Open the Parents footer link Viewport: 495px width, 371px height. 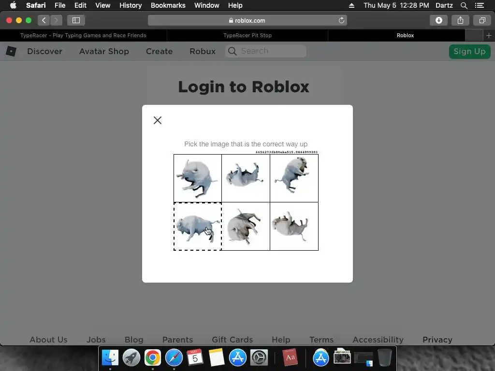(177, 340)
